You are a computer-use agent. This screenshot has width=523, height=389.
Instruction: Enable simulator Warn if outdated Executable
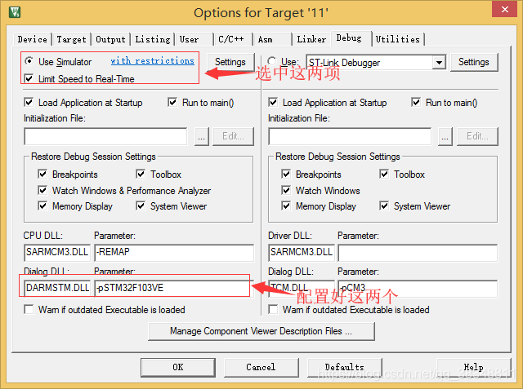(x=29, y=309)
